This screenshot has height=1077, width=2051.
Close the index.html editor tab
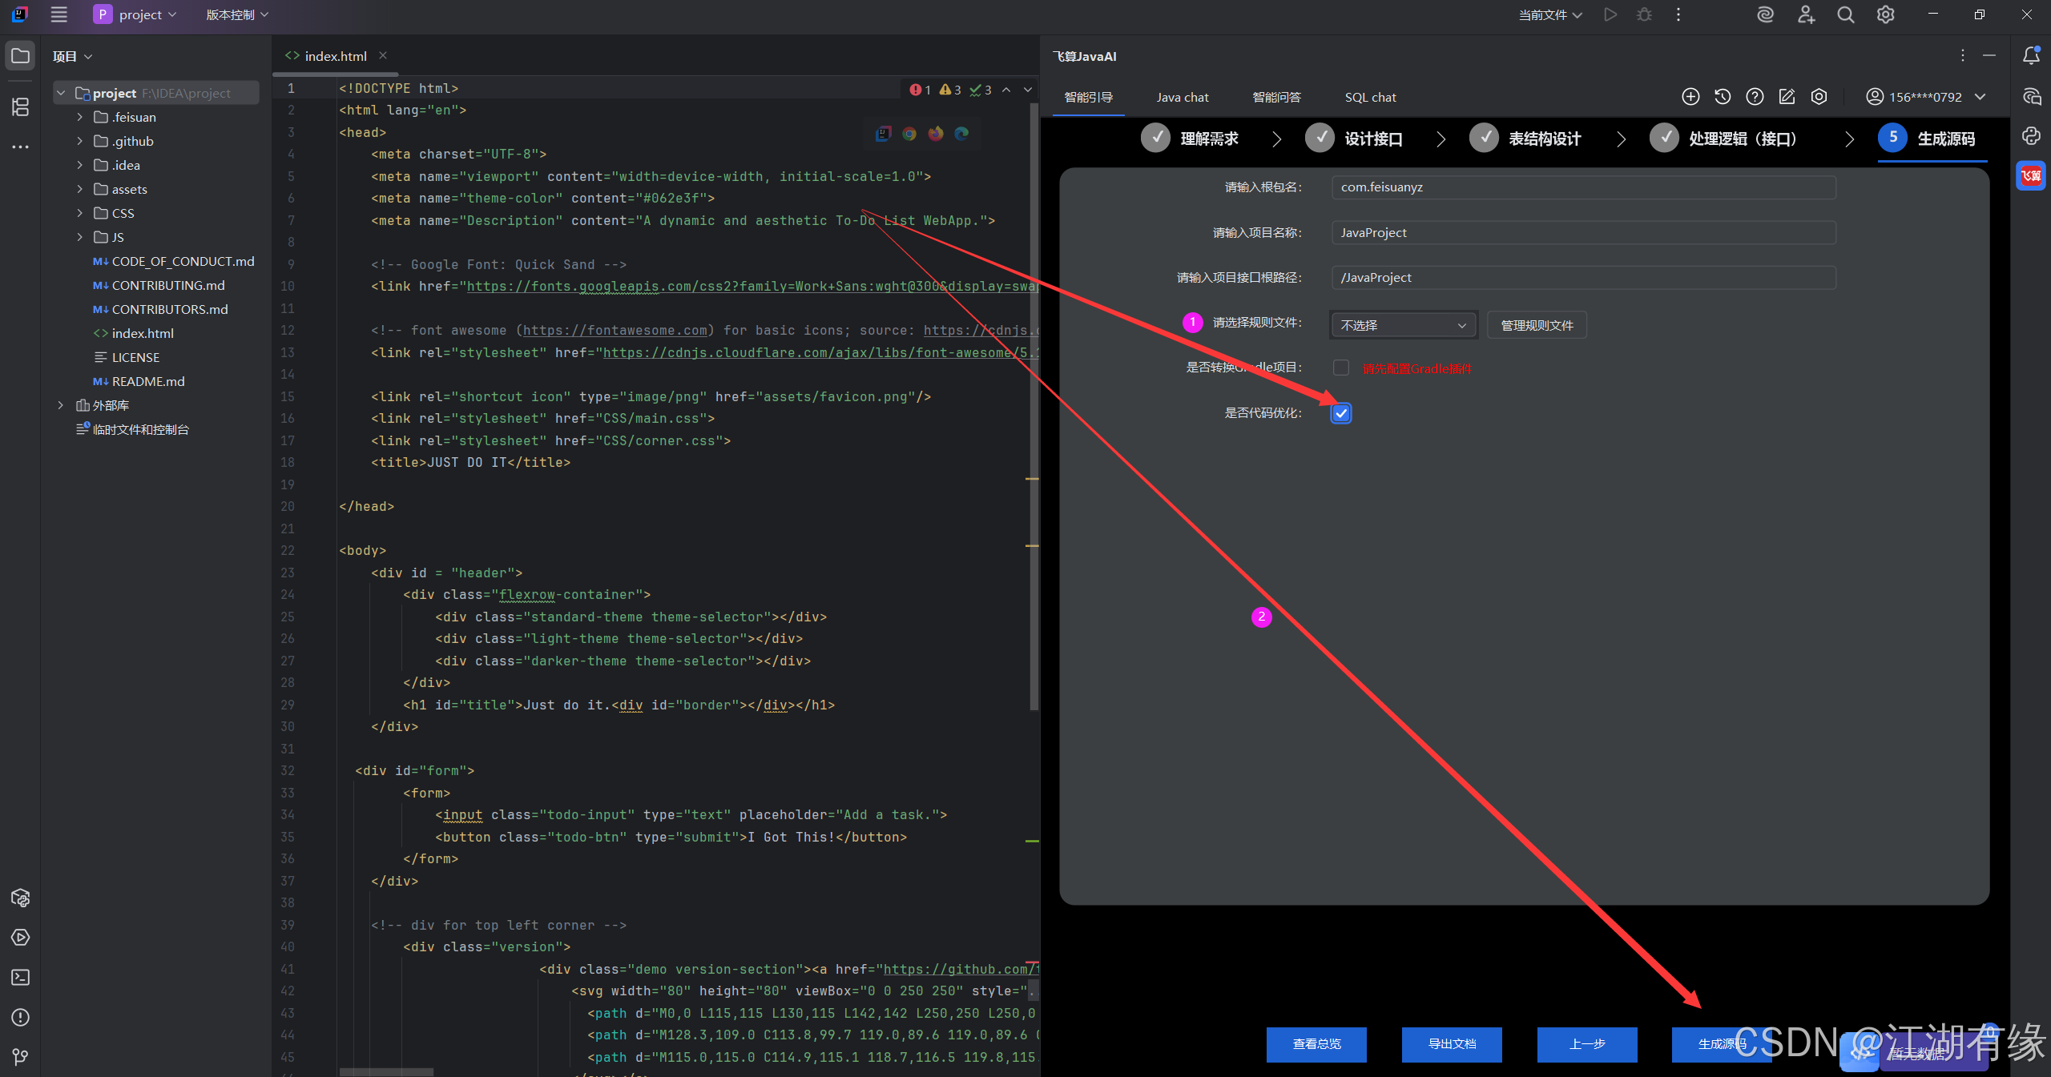[x=383, y=55]
